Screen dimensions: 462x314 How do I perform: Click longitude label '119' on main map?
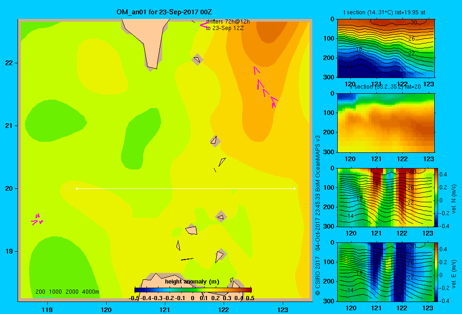[47, 309]
